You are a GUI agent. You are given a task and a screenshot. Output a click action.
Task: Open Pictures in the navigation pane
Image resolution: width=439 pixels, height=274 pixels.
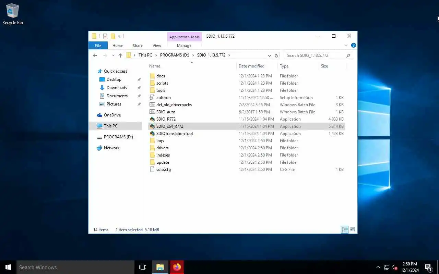(x=114, y=104)
